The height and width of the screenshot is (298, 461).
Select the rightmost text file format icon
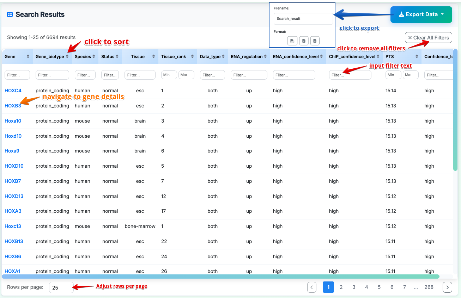pos(315,41)
